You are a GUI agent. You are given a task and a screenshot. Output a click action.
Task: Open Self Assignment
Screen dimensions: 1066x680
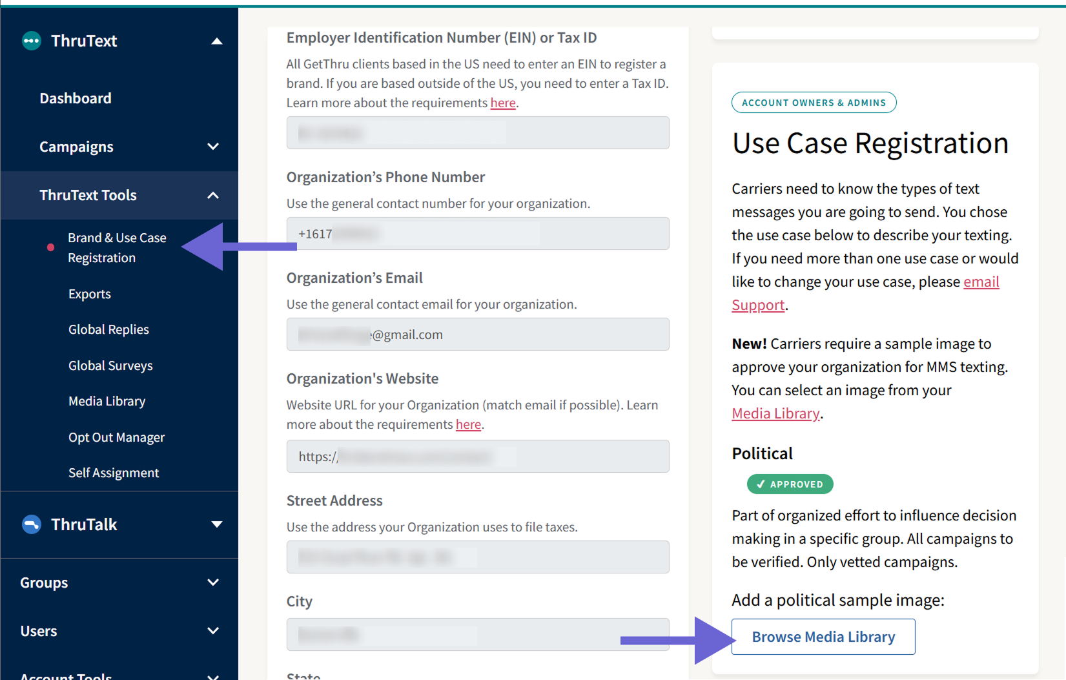coord(114,473)
